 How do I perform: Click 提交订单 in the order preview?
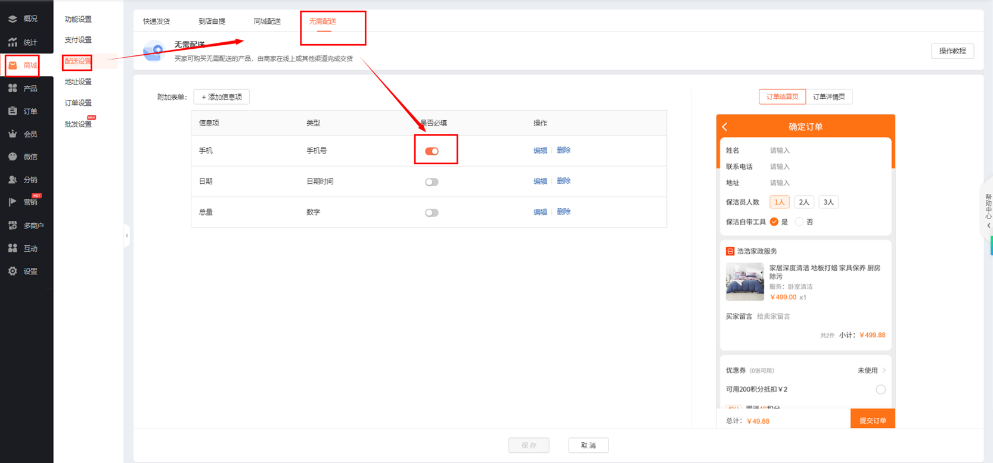pos(873,420)
